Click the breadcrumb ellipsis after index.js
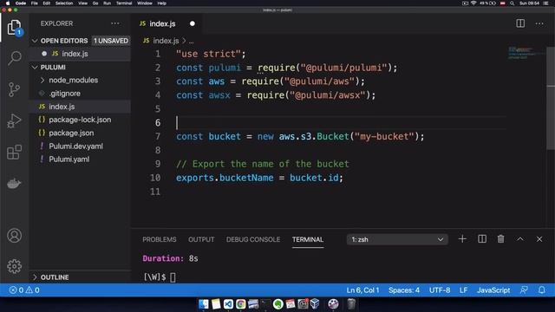The width and height of the screenshot is (555, 312). 191,41
